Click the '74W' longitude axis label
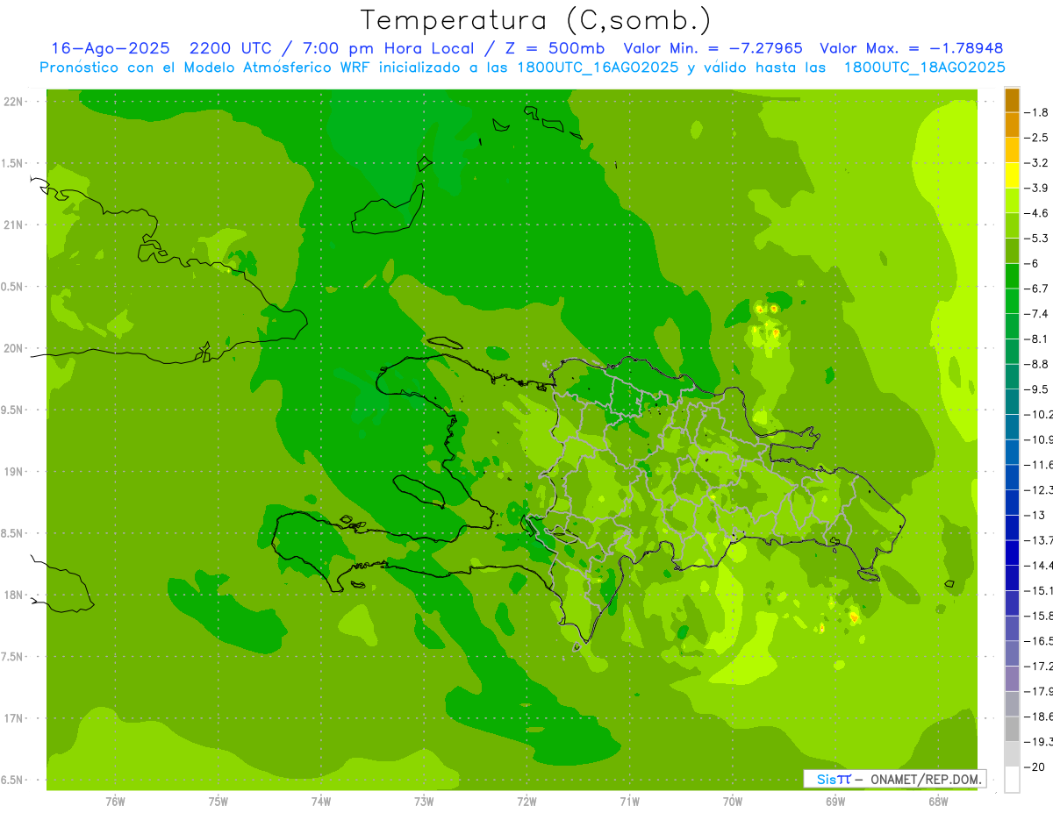This screenshot has height=813, width=1053. coord(321,801)
